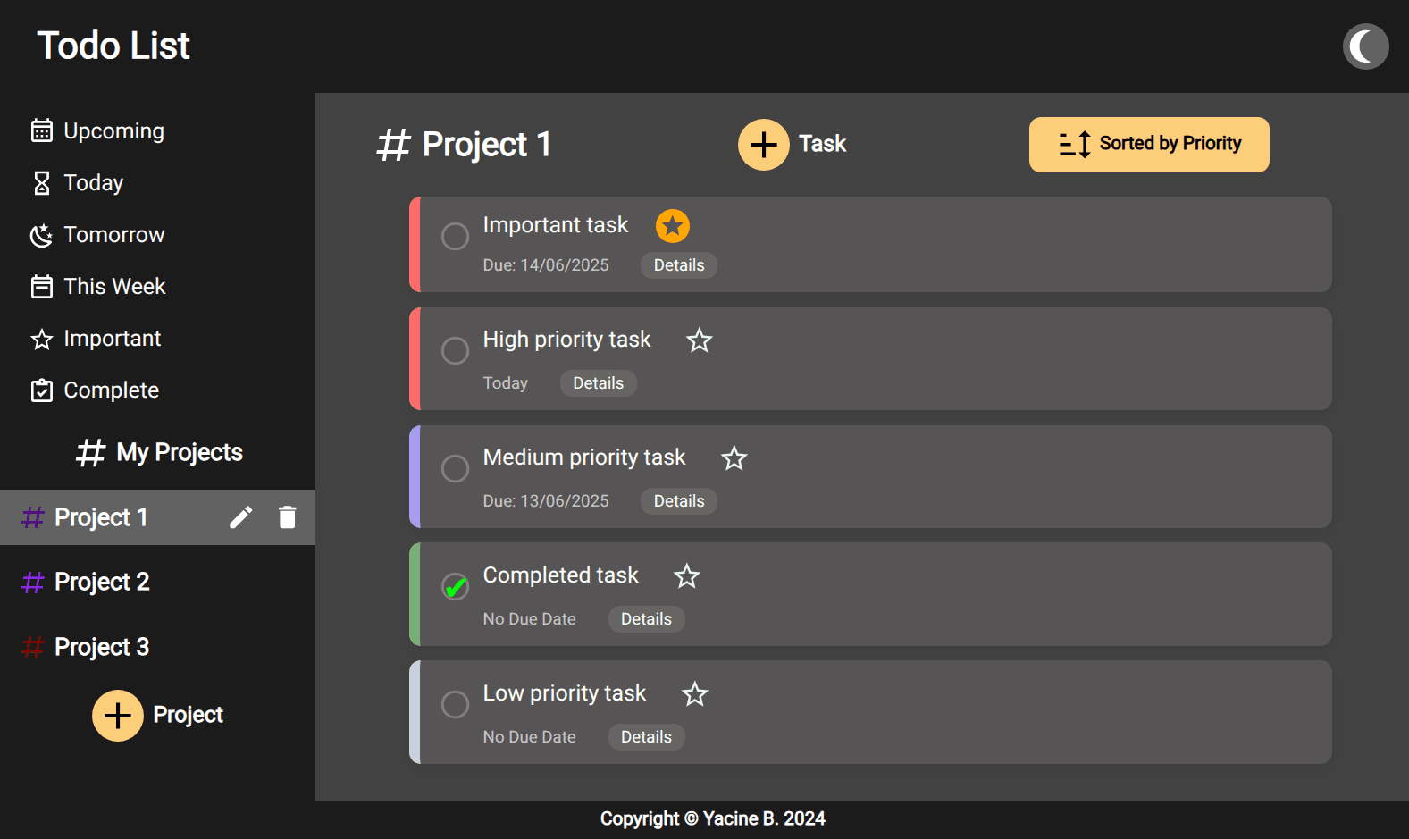Change sorting via Sorted by Priority button
1409x839 pixels.
pyautogui.click(x=1149, y=145)
